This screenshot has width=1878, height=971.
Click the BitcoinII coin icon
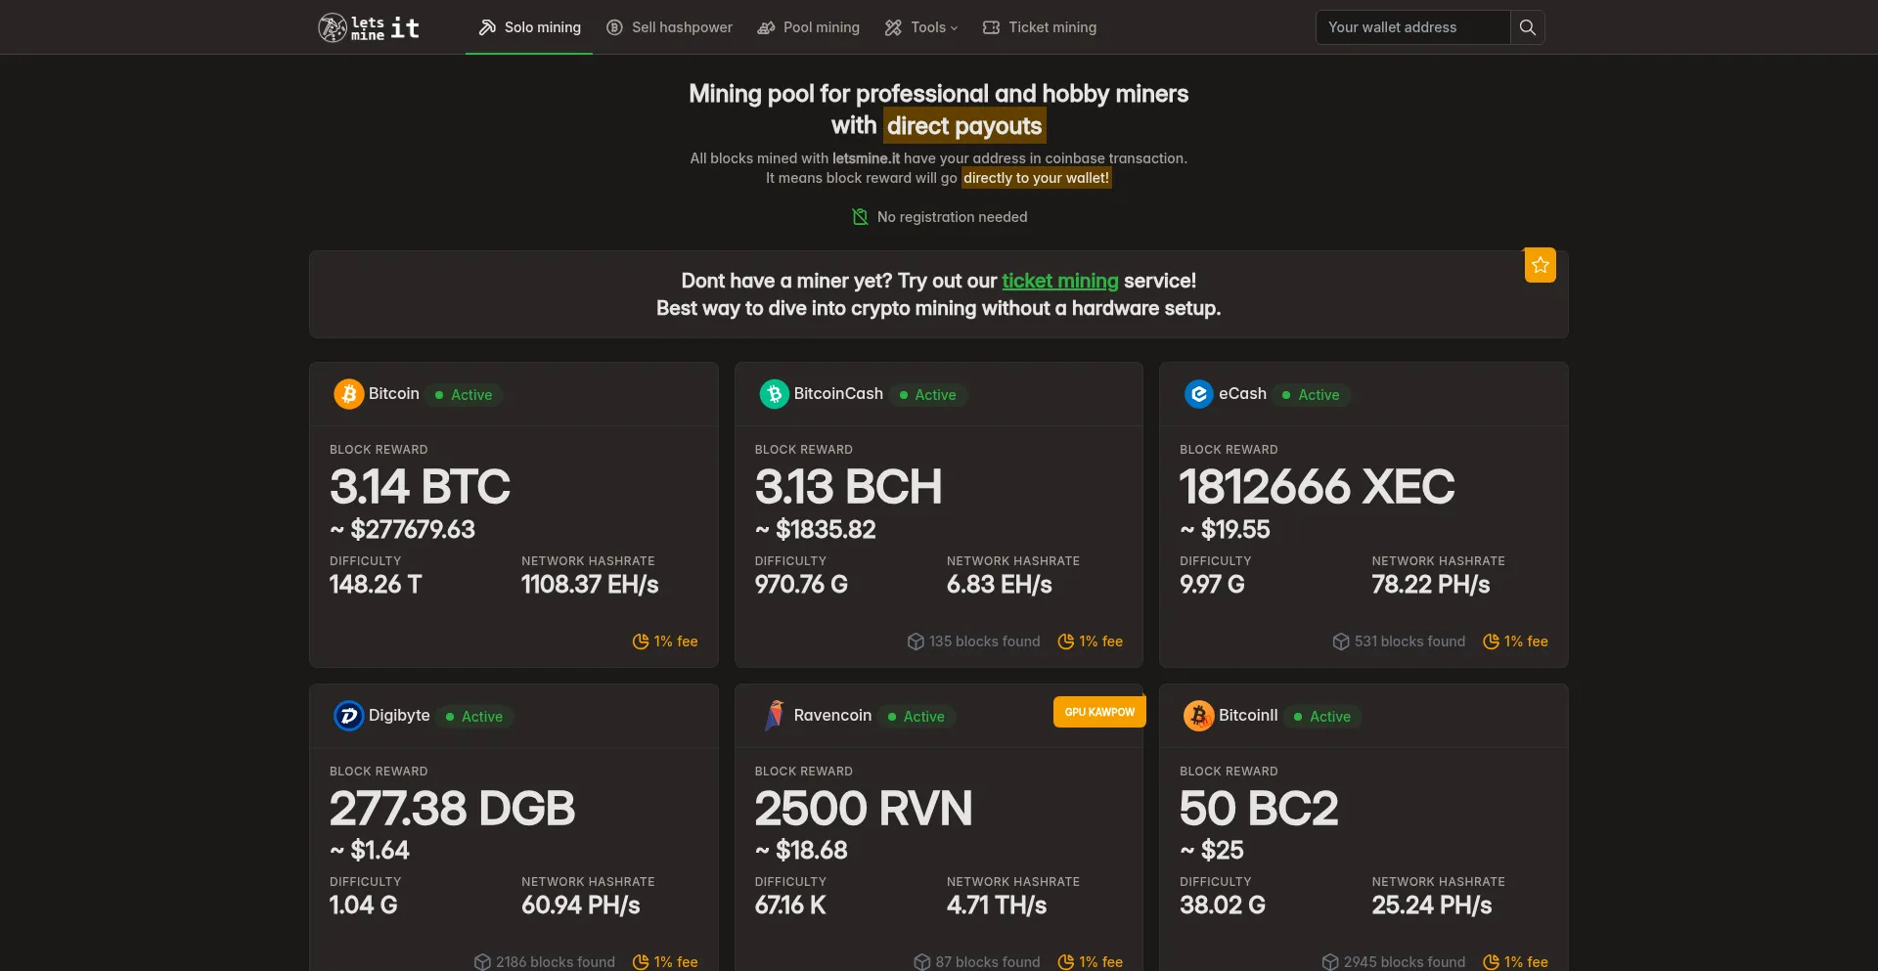tap(1198, 716)
